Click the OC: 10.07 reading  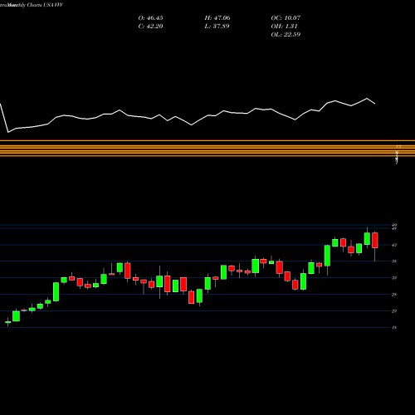(286, 18)
